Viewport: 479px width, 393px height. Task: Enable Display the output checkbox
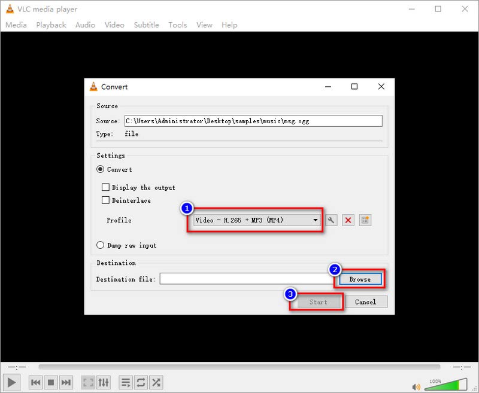pyautogui.click(x=105, y=187)
